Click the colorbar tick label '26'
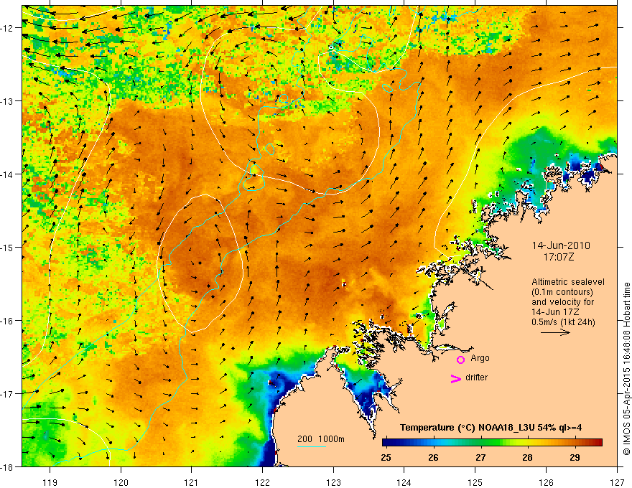Screen dimensions: 632x488 pos(433,457)
